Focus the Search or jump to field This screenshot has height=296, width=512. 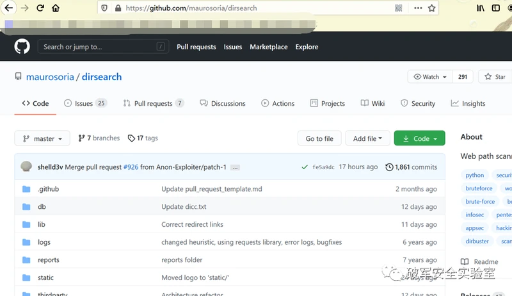[103, 47]
